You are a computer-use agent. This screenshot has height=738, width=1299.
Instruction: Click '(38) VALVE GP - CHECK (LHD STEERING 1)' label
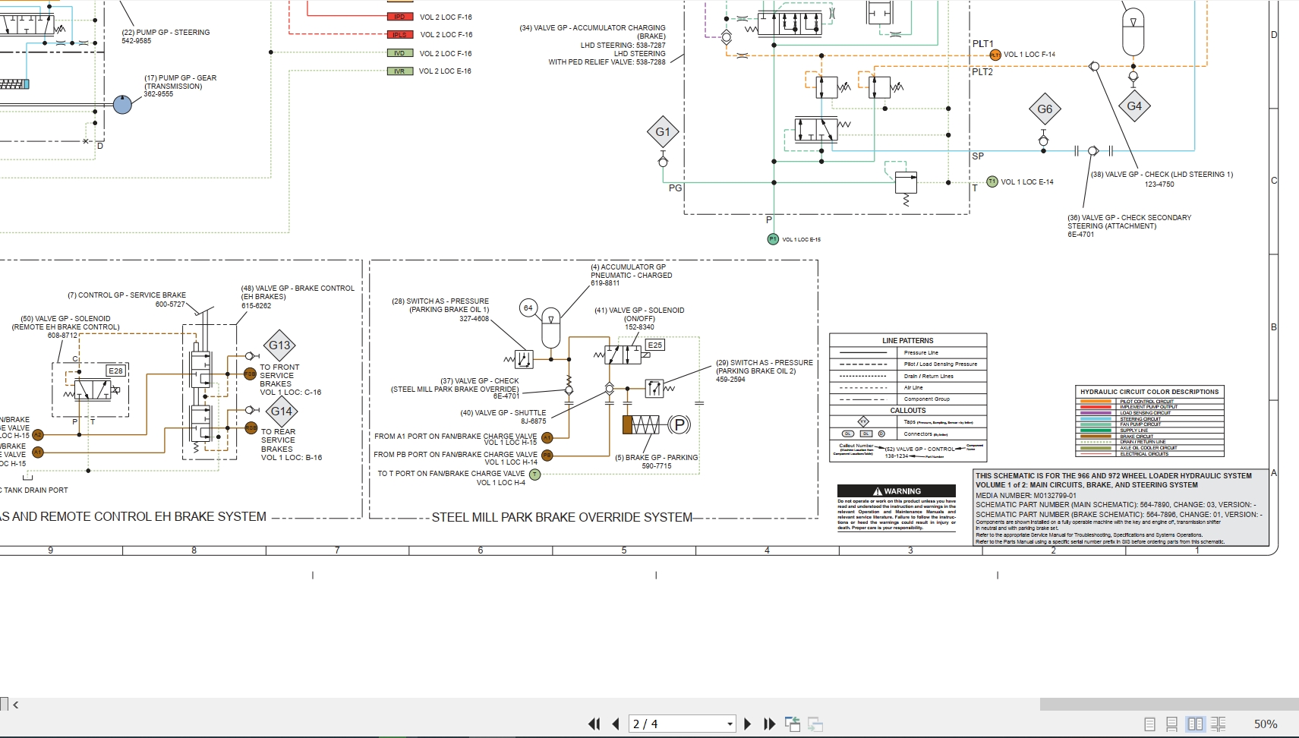point(1162,175)
